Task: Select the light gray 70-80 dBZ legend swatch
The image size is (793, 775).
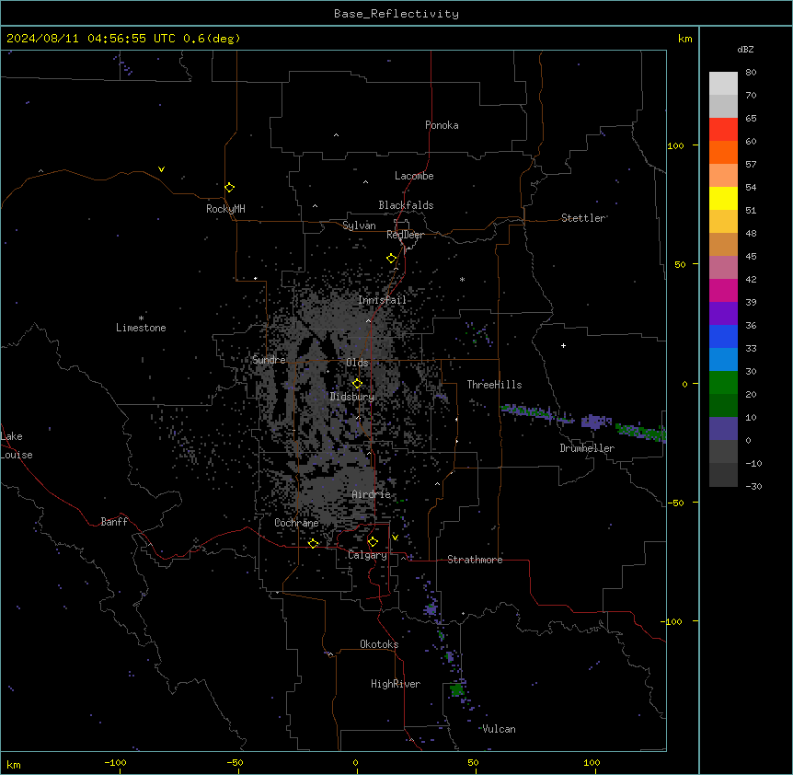Action: point(723,84)
